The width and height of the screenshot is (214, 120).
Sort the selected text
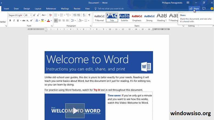click(x=84, y=15)
